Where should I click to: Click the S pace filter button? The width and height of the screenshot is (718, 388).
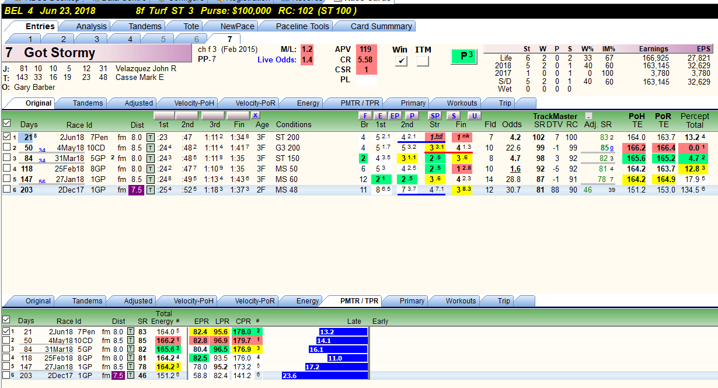(454, 116)
